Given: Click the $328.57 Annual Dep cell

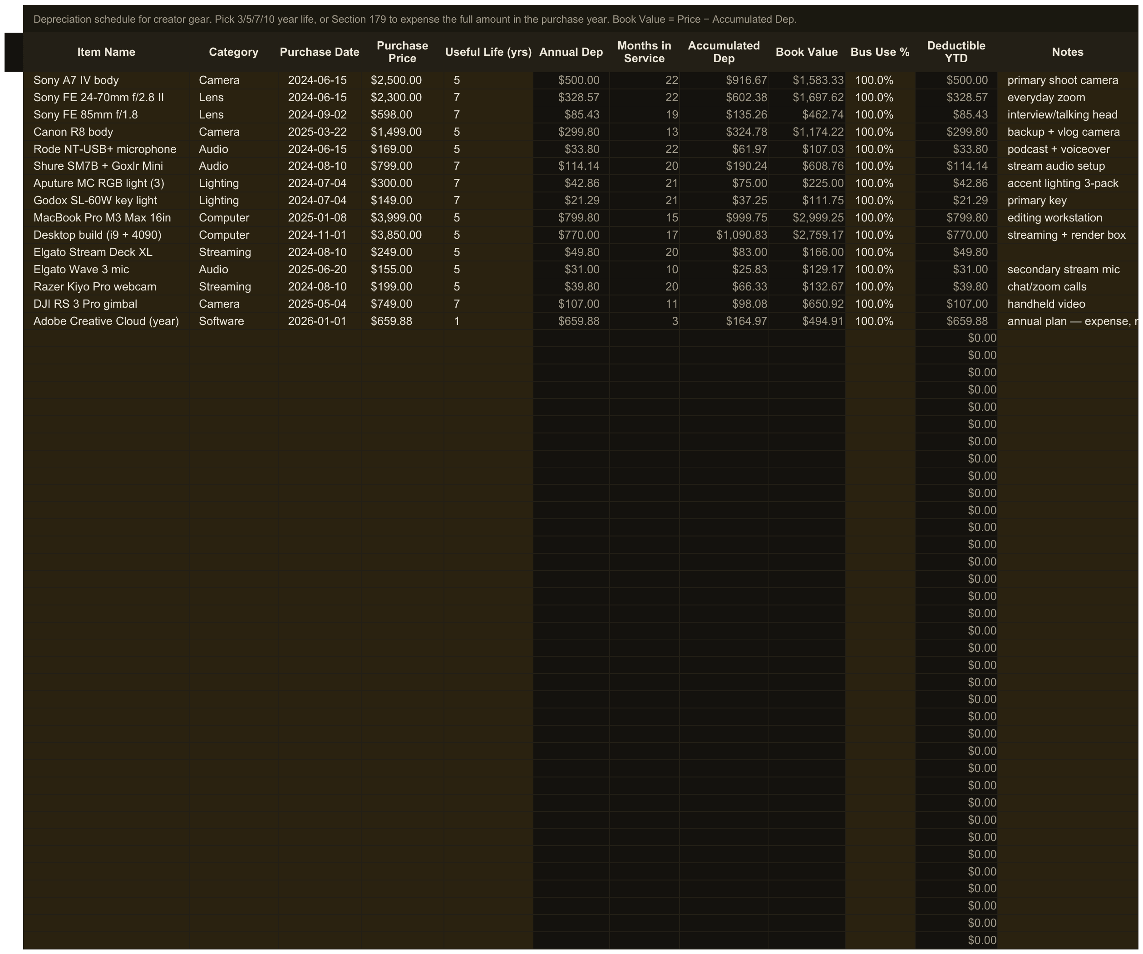Looking at the screenshot, I should 571,98.
